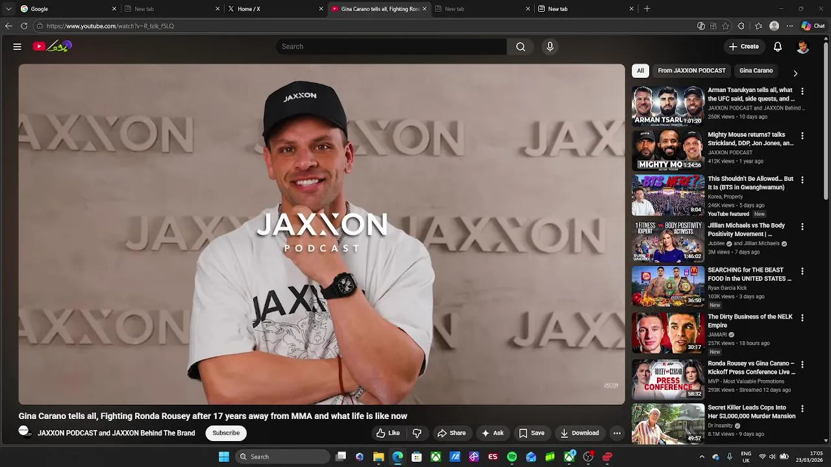Open the browser extensions puzzle icon

[x=741, y=26]
